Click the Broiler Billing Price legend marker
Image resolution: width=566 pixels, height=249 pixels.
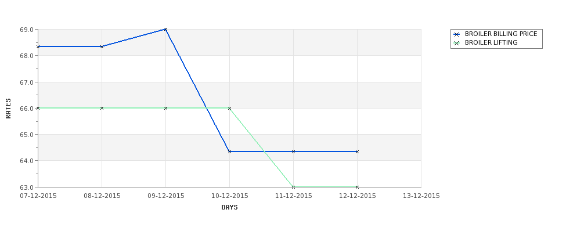click(x=457, y=34)
